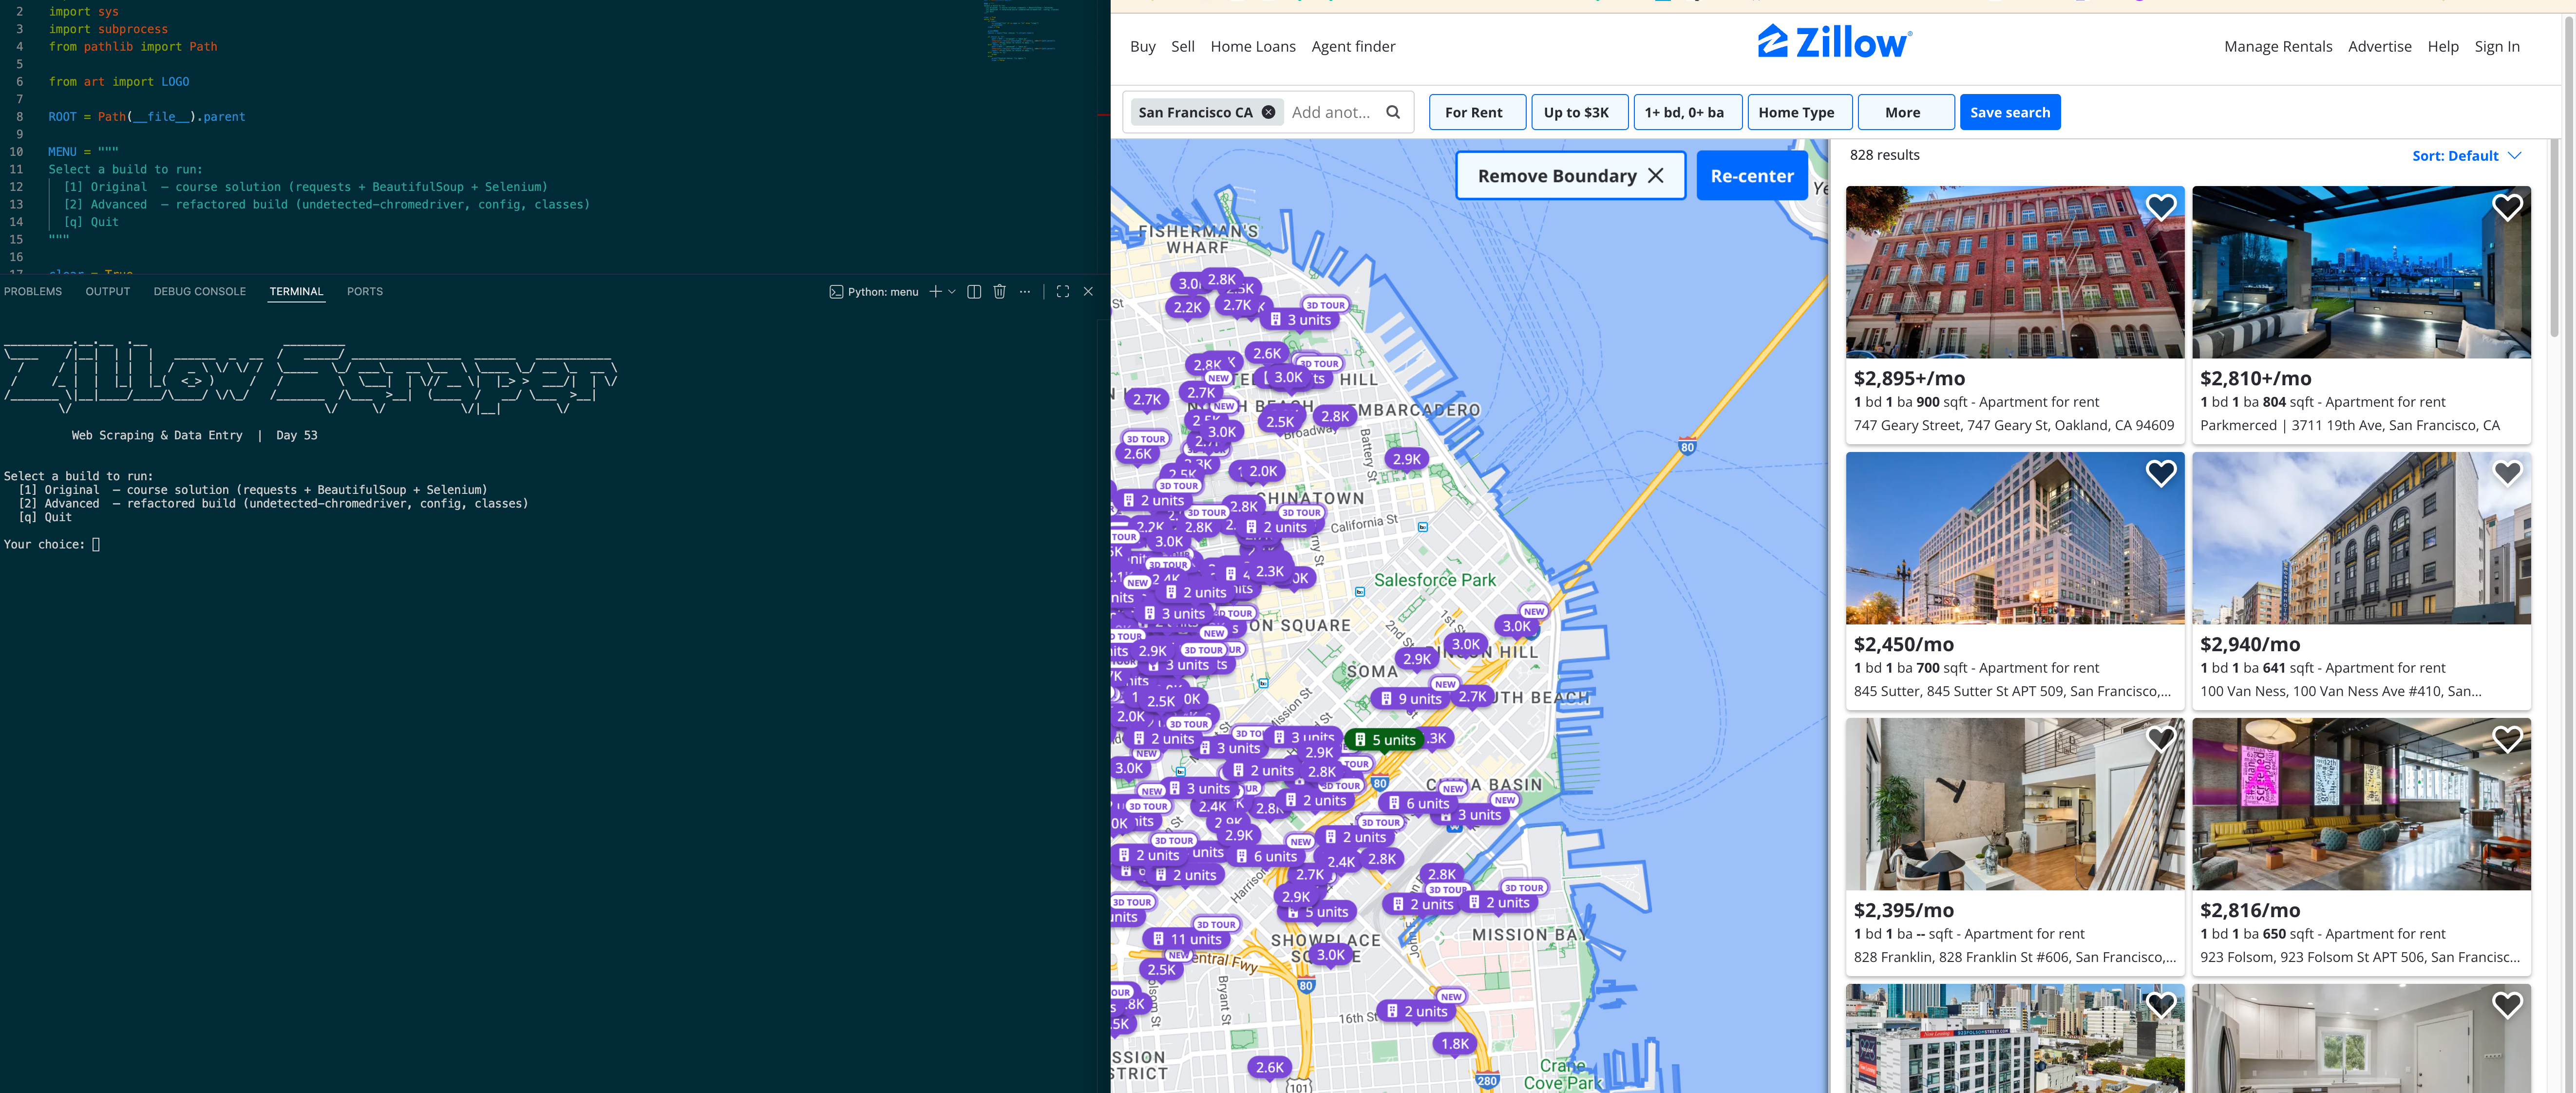This screenshot has width=2576, height=1093.
Task: Click the Add another location input field
Action: coord(1331,112)
